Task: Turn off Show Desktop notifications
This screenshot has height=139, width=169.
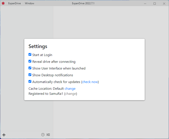Action: click(30, 75)
